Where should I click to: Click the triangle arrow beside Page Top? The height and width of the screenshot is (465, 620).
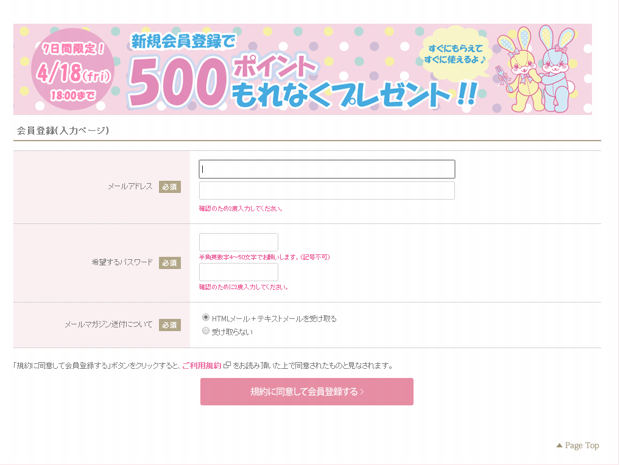click(x=559, y=446)
